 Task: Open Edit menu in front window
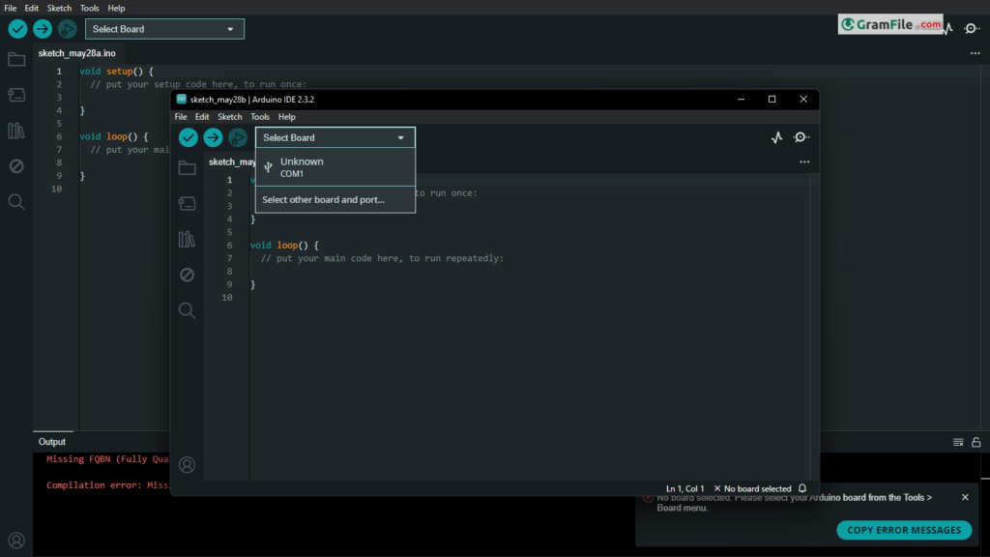coord(202,117)
